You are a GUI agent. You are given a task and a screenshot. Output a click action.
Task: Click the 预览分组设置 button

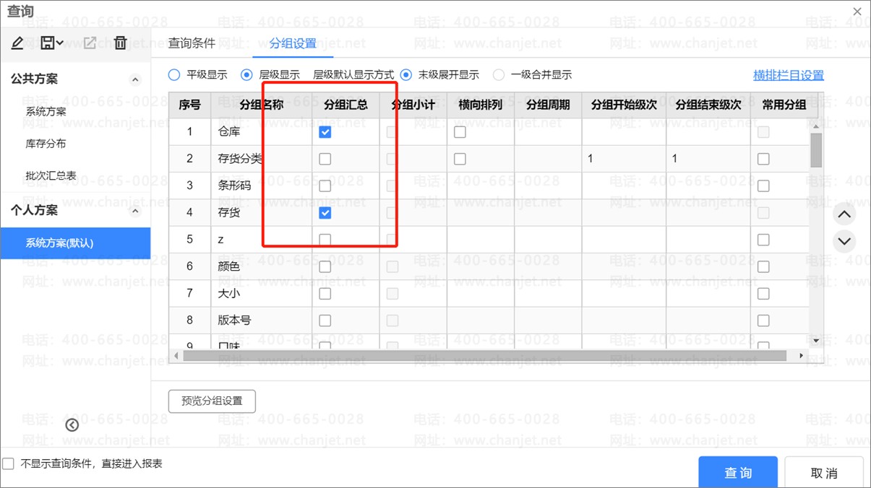pyautogui.click(x=212, y=401)
